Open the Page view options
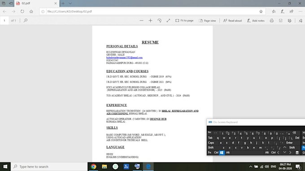305x171 pixels. [x=207, y=21]
